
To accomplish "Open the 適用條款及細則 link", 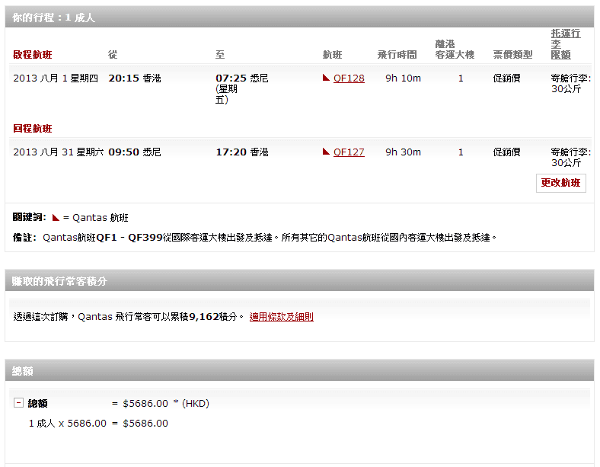I will (x=281, y=316).
